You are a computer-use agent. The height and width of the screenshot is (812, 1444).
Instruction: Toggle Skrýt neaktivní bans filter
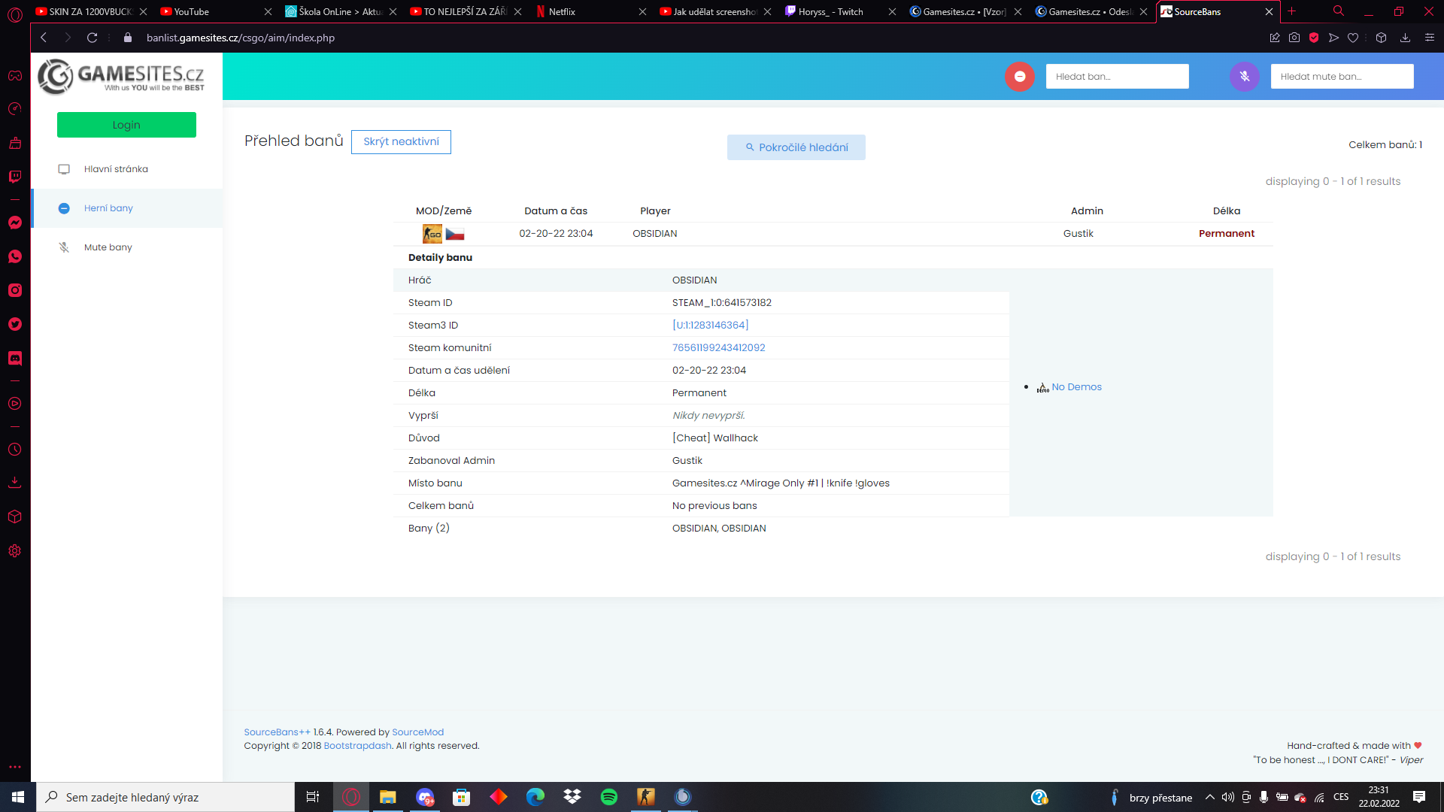click(401, 142)
